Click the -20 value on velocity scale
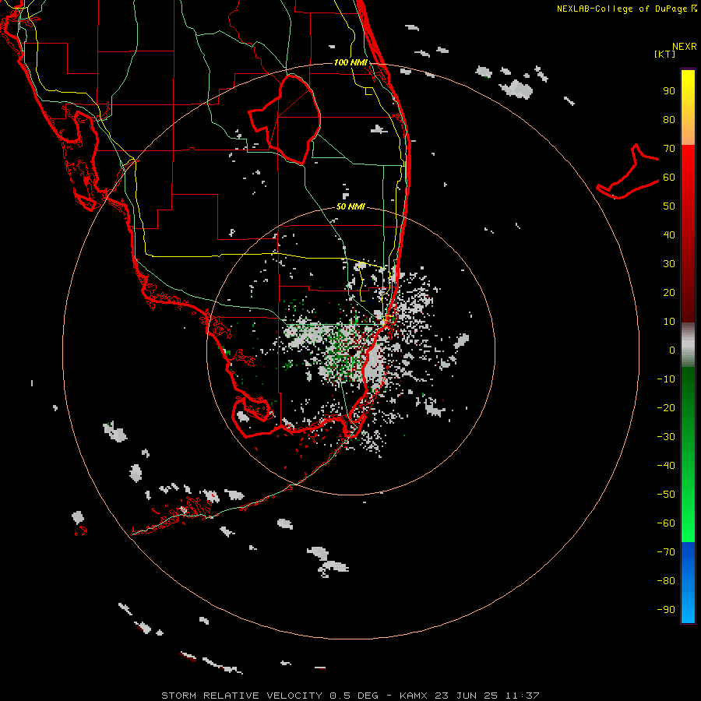Image resolution: width=701 pixels, height=701 pixels. 666,407
